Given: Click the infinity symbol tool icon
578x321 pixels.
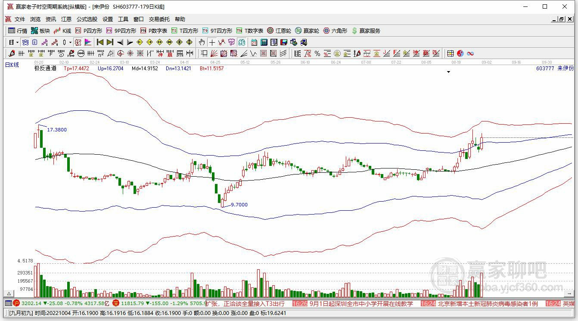Looking at the screenshot, I should (x=470, y=53).
